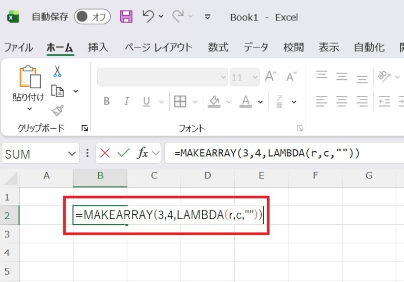Switch to the 自動化 (Automate) tab
Viewport: 404px width, 282px height.
(x=369, y=47)
